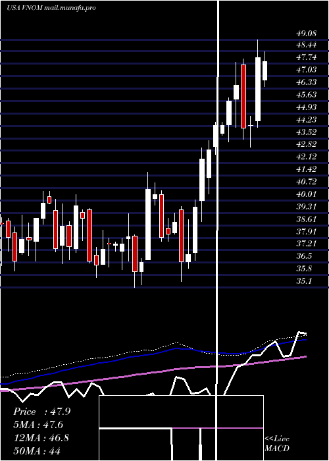Click the 46.33 price axis label
This screenshot has width=329, height=461.
tap(307, 82)
